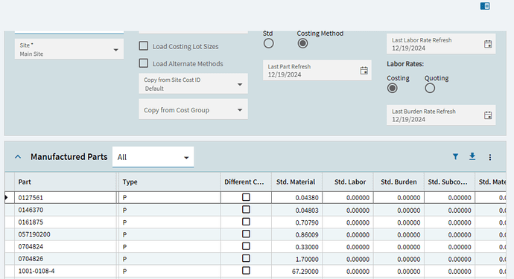Toggle the side panel icon at top right
The height and width of the screenshot is (279, 514).
coord(485,6)
